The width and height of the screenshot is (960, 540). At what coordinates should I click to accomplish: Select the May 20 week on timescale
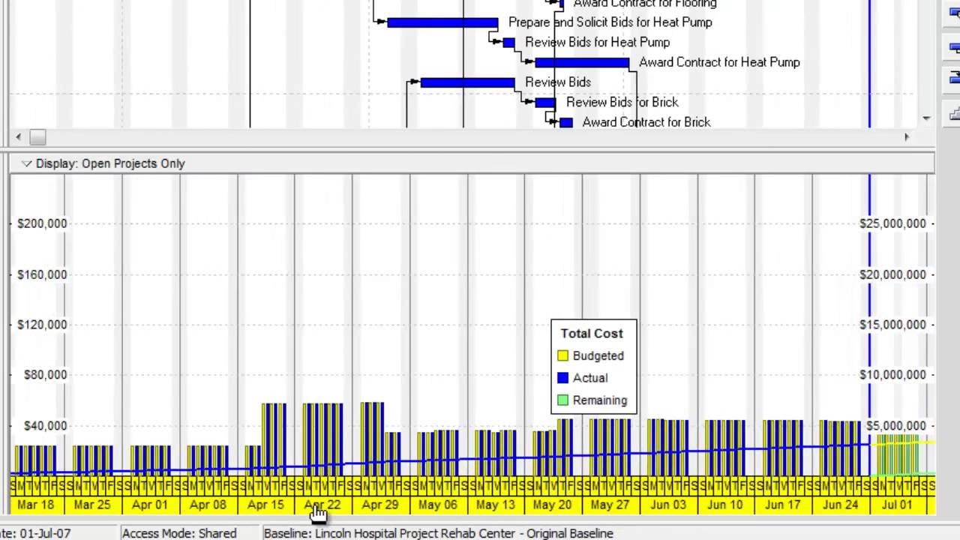coord(553,505)
